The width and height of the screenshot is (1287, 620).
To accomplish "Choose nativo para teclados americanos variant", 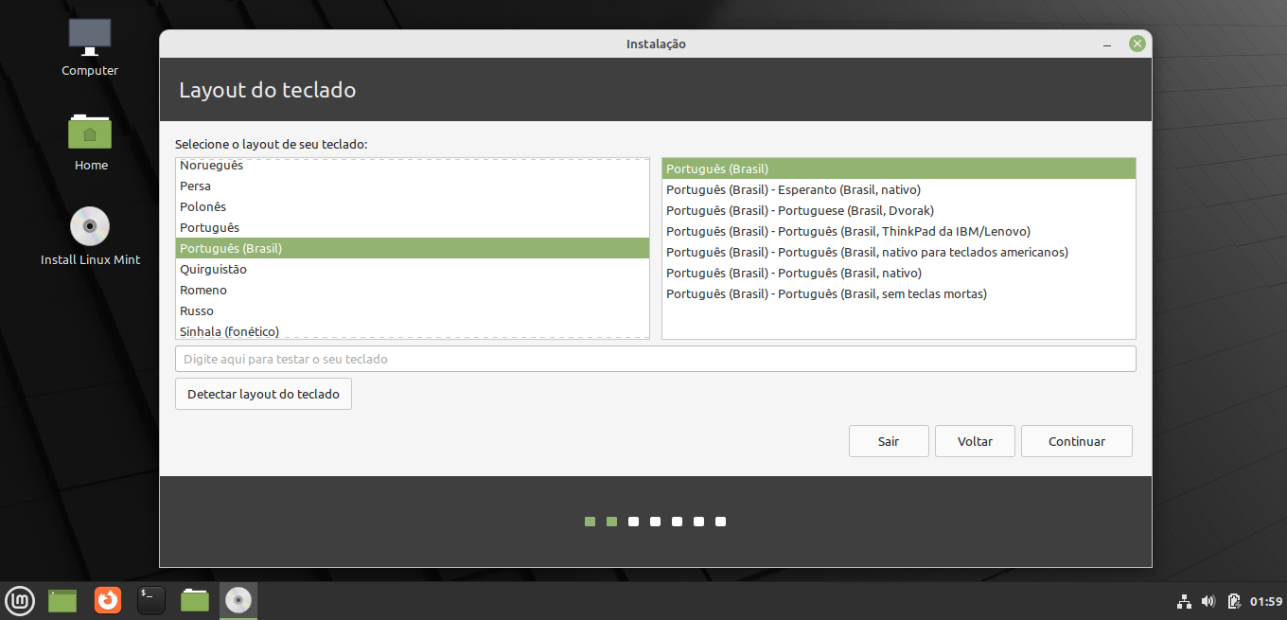I will 898,252.
